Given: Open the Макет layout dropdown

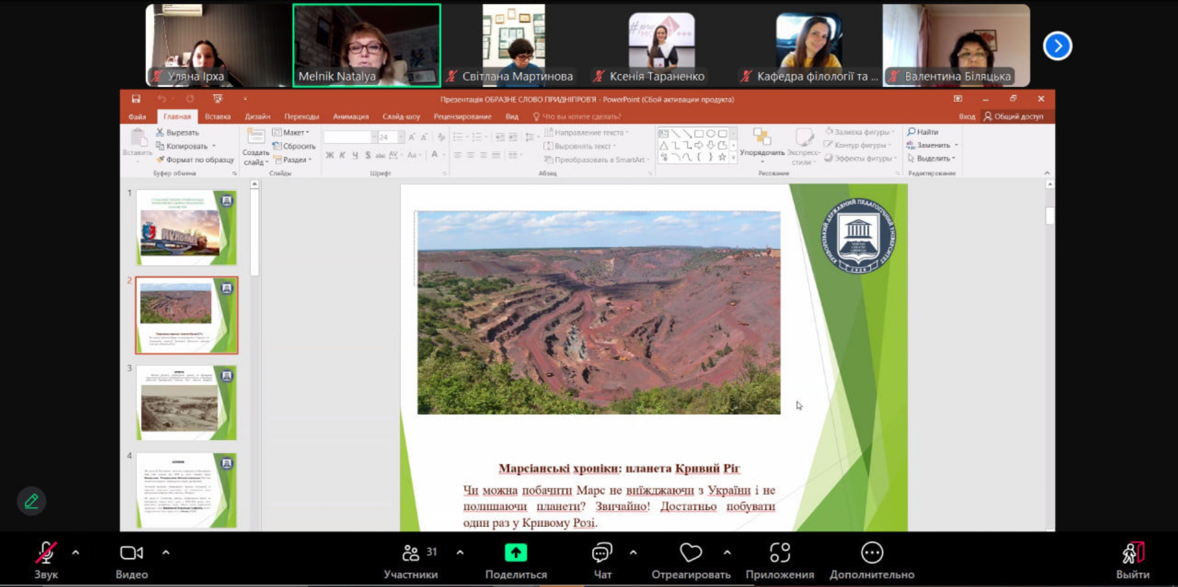Looking at the screenshot, I should [x=291, y=132].
